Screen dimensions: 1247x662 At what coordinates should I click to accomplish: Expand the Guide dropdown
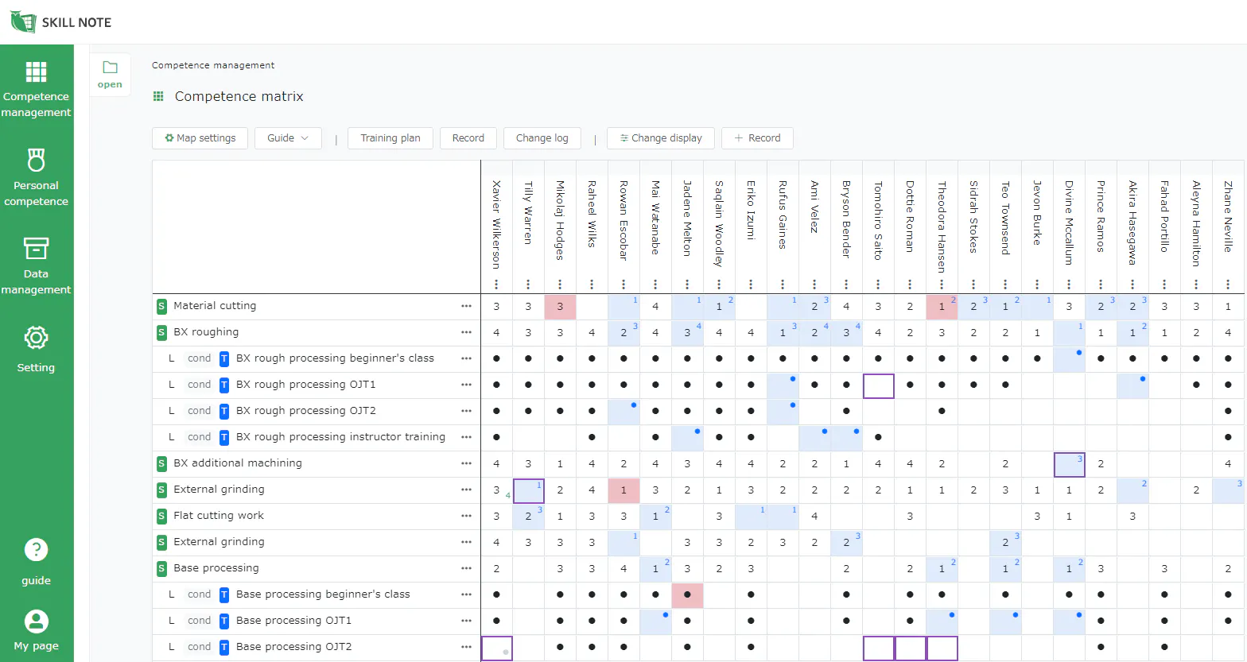pos(288,138)
